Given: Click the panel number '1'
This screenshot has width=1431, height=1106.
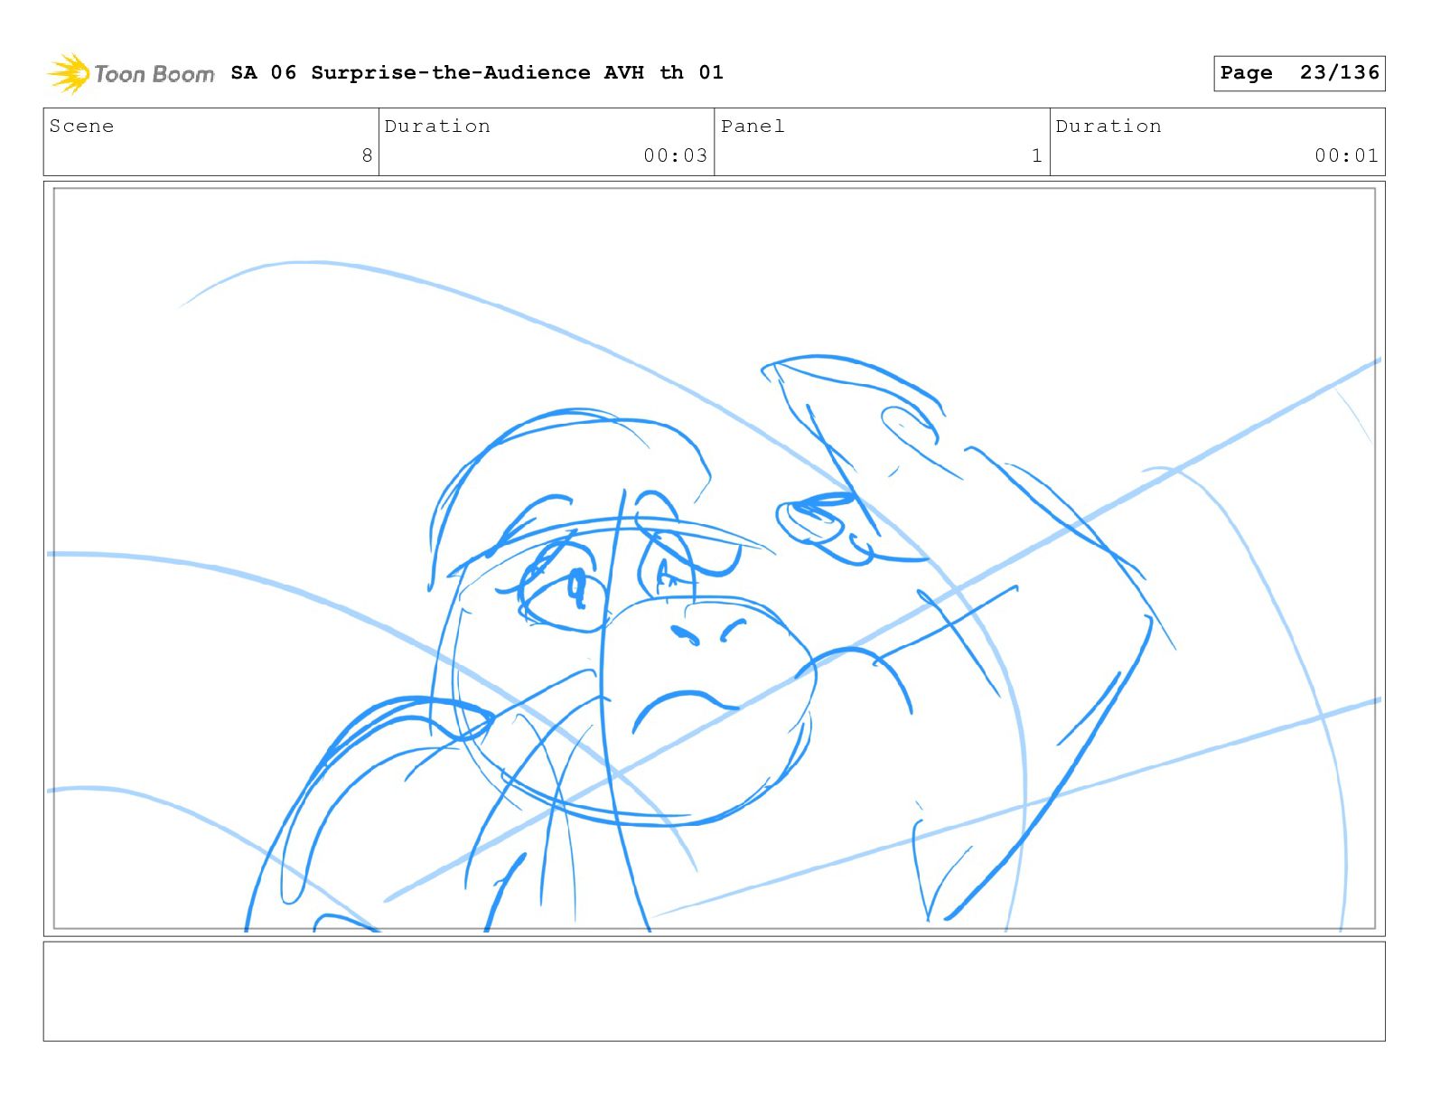Looking at the screenshot, I should tap(1037, 155).
